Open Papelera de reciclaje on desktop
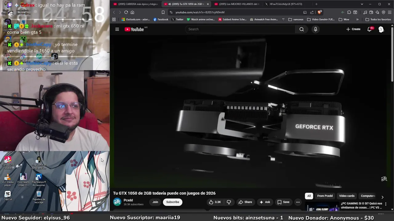The width and height of the screenshot is (394, 221). tap(39, 197)
